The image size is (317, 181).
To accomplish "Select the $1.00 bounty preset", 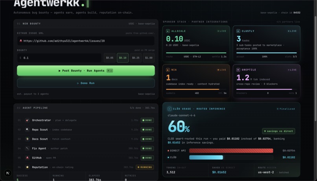I will (149, 58).
